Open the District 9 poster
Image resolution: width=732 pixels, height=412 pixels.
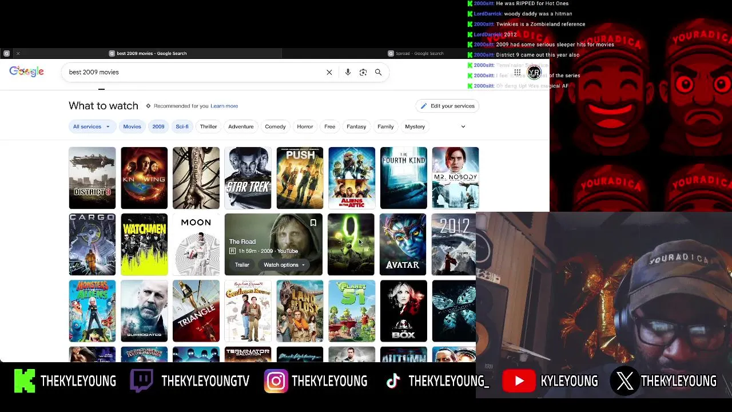[x=92, y=178]
